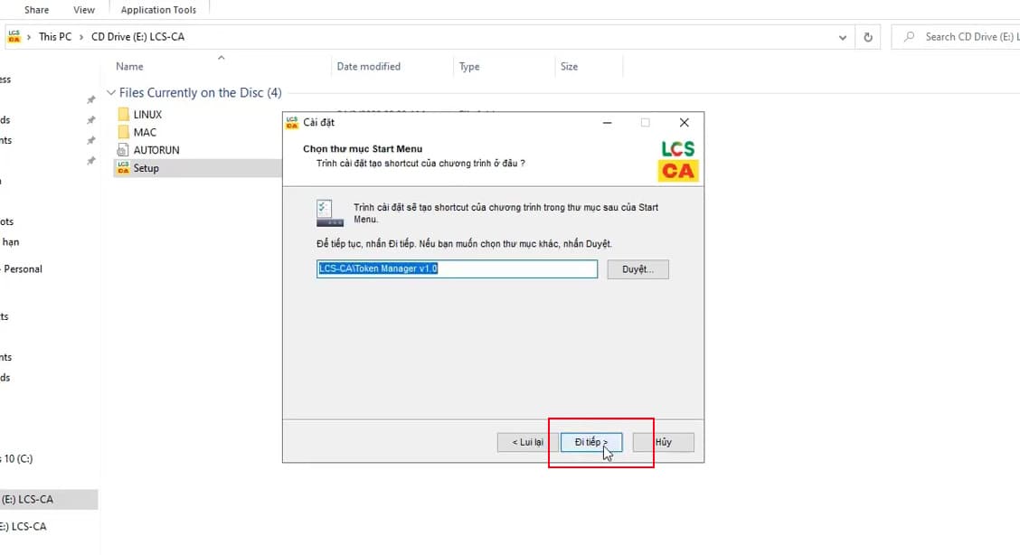
Task: Click the search magnifier icon in the search box
Action: (907, 37)
